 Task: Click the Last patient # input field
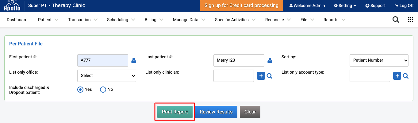(239, 60)
